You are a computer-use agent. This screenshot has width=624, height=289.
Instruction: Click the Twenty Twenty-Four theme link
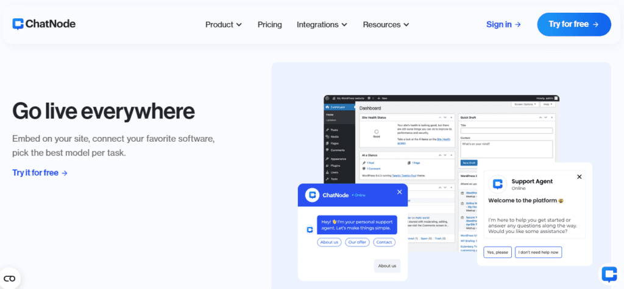405,176
